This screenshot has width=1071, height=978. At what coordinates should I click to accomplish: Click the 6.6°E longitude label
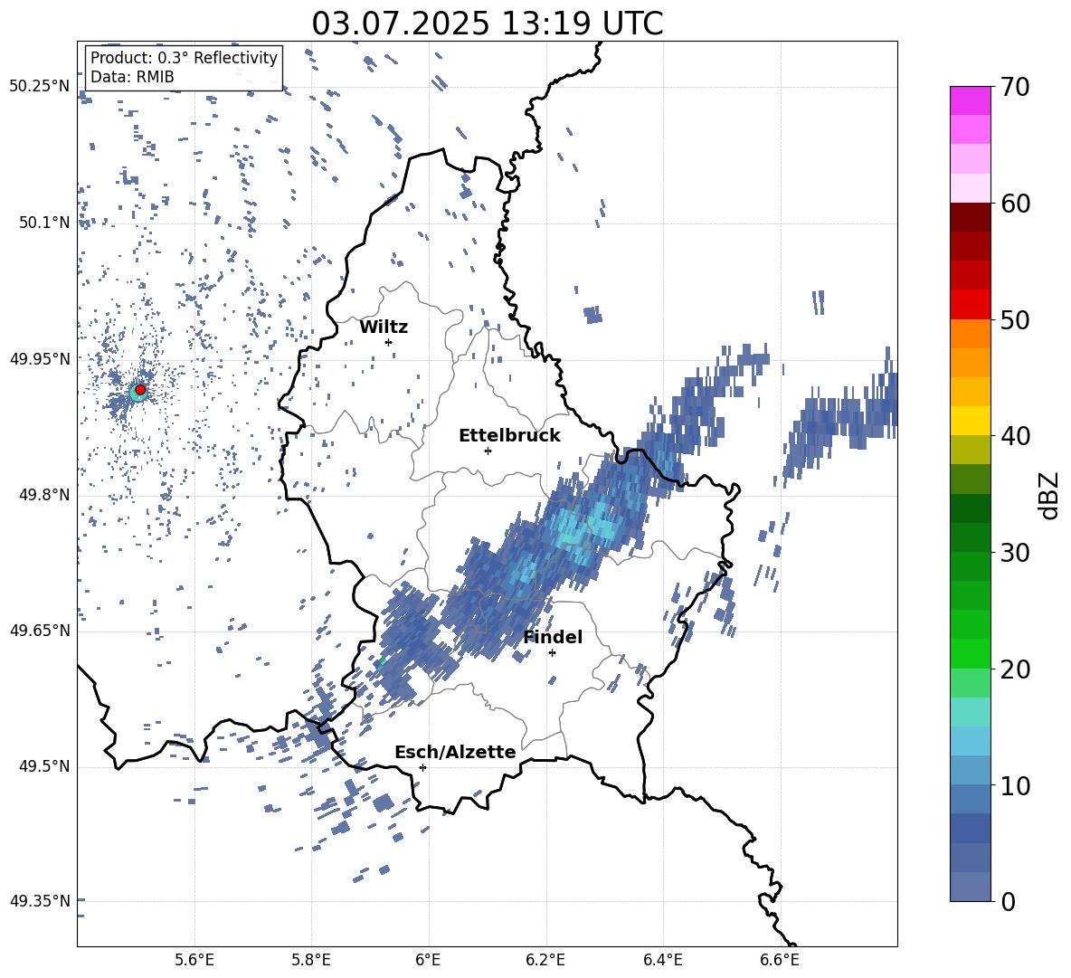[780, 960]
